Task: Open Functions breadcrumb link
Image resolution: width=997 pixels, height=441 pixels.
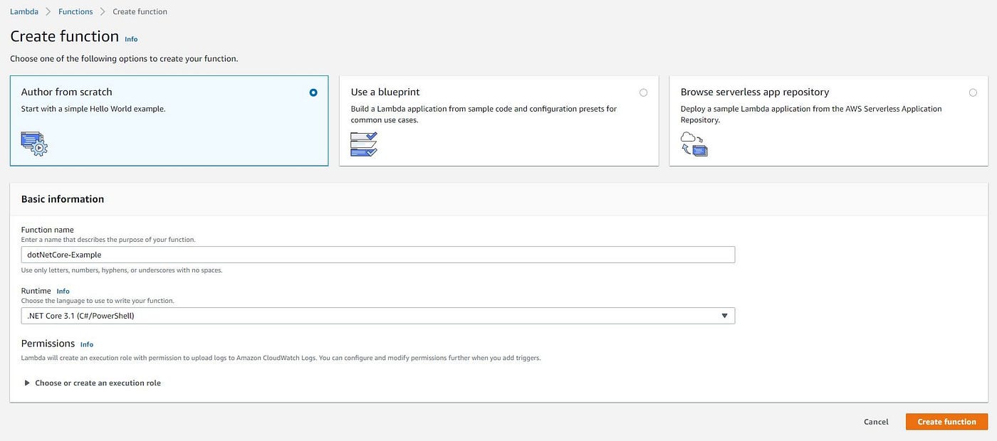Action: coord(75,11)
